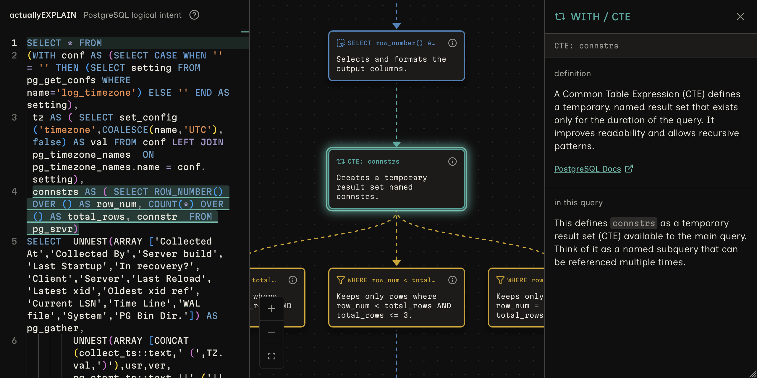Click line number 6 in the gutter
This screenshot has height=378, width=757.
point(14,341)
